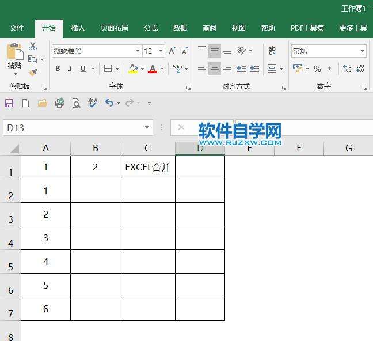Click the wrap text ab icon
This screenshot has width=373, height=341.
point(272,51)
